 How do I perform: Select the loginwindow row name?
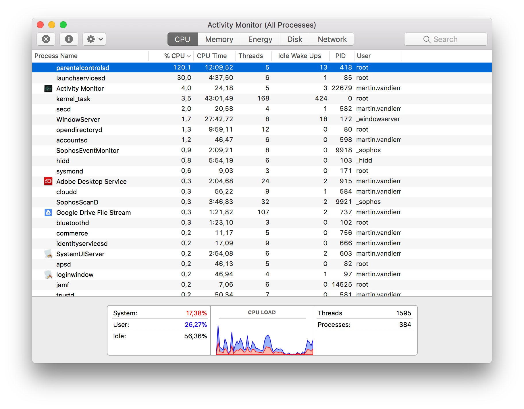pos(75,275)
